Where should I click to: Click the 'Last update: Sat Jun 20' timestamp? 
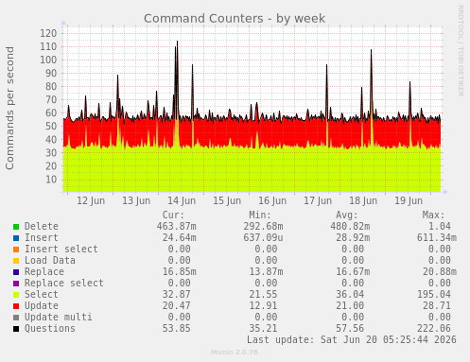point(352,339)
